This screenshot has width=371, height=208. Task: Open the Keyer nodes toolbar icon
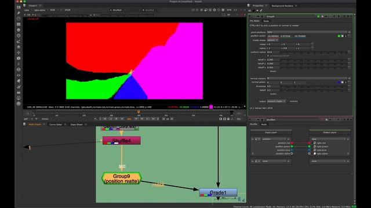19,41
